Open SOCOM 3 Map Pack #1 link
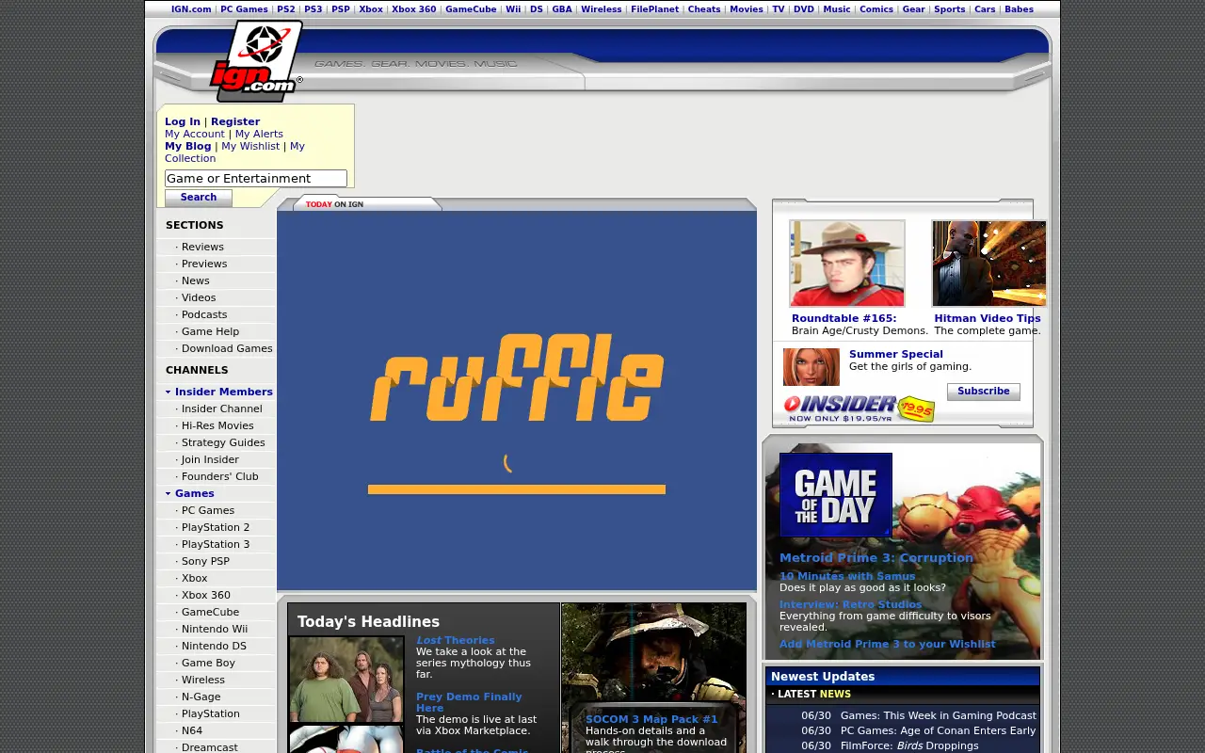Image resolution: width=1205 pixels, height=753 pixels. (651, 719)
